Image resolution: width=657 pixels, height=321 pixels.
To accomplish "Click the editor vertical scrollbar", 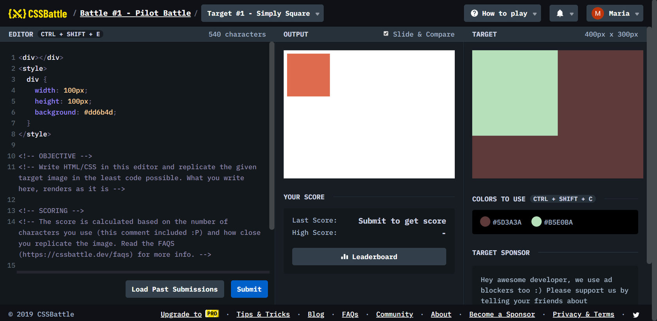I will coord(272,136).
